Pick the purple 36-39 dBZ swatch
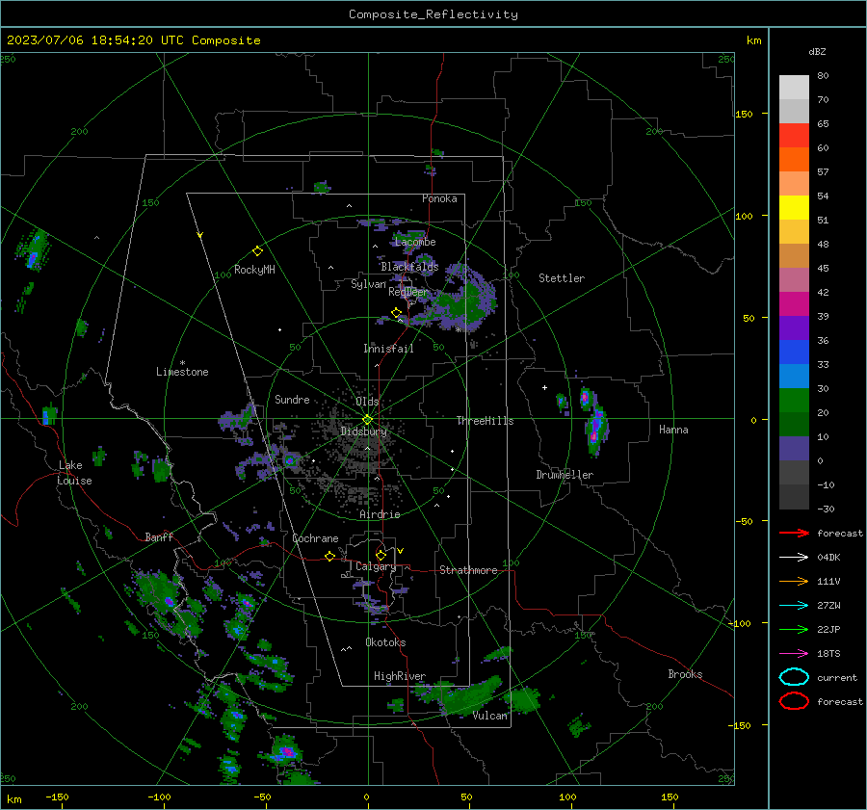This screenshot has height=810, width=867. 794,328
